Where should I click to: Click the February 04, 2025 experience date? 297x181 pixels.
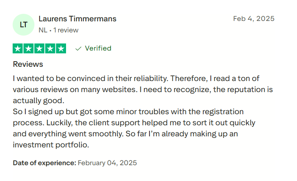click(107, 163)
